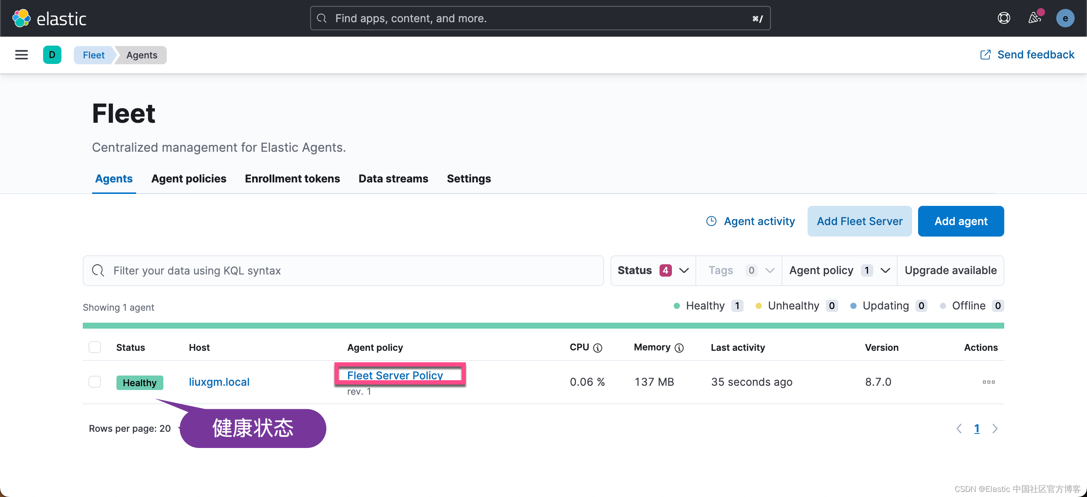Click the help/headset icon
1087x497 pixels.
1003,18
